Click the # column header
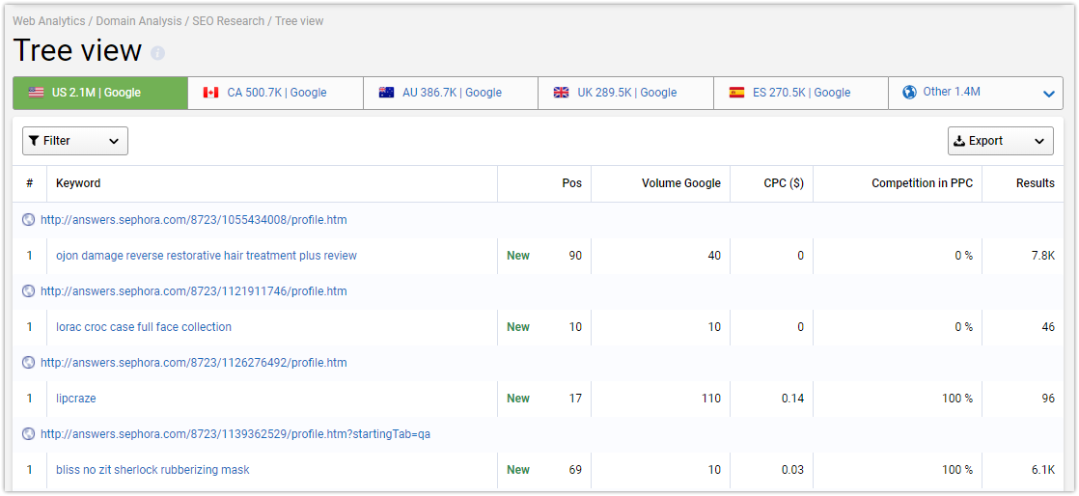The image size is (1079, 496). (30, 183)
